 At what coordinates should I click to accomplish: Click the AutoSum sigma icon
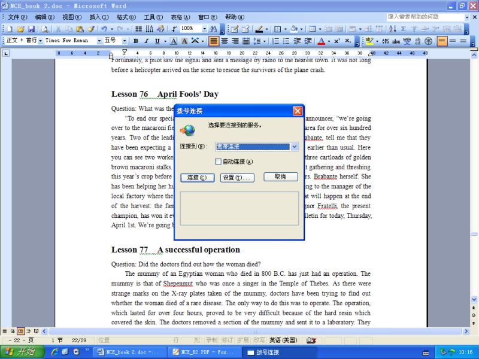403,29
